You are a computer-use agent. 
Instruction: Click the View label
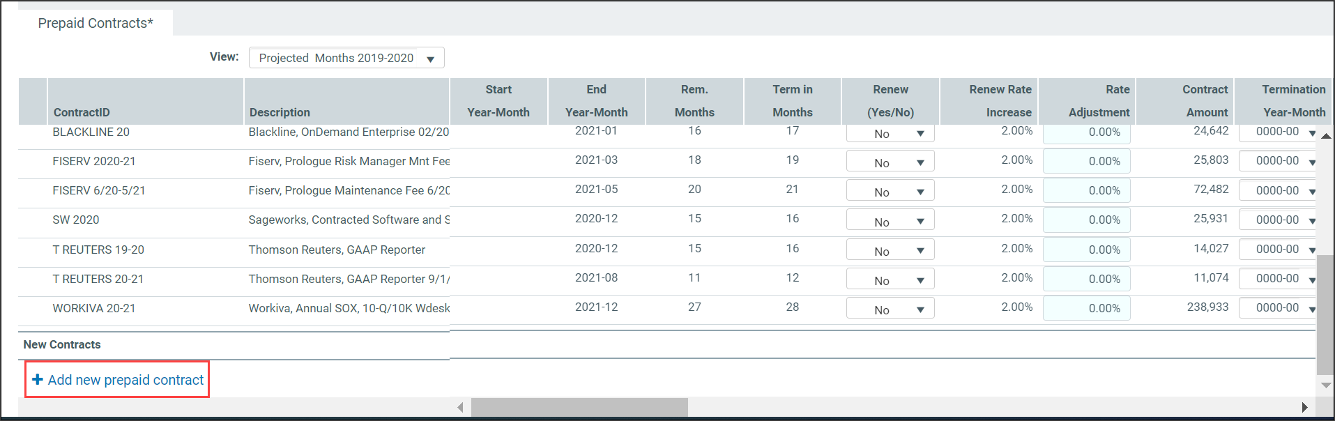(x=224, y=56)
